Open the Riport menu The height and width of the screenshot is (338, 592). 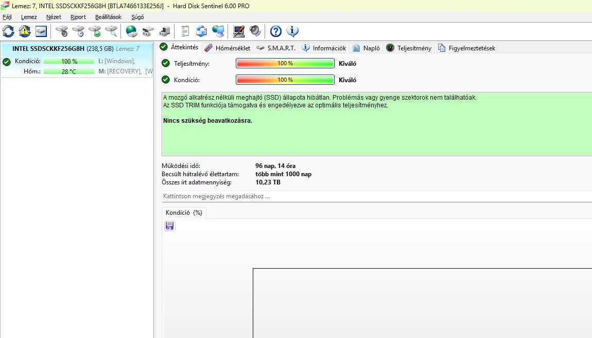(78, 17)
